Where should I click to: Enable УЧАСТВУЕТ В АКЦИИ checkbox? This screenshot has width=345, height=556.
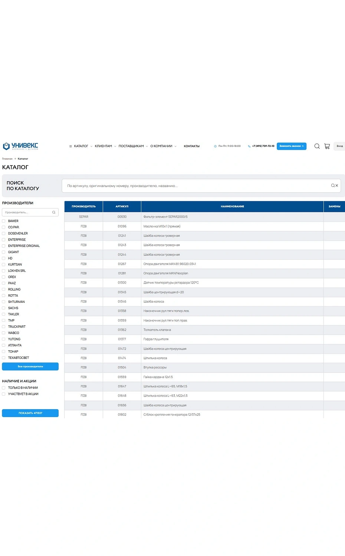coord(4,394)
